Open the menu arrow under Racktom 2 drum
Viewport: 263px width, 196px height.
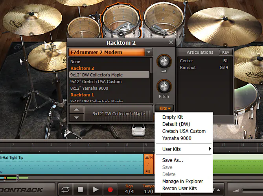tap(121, 34)
